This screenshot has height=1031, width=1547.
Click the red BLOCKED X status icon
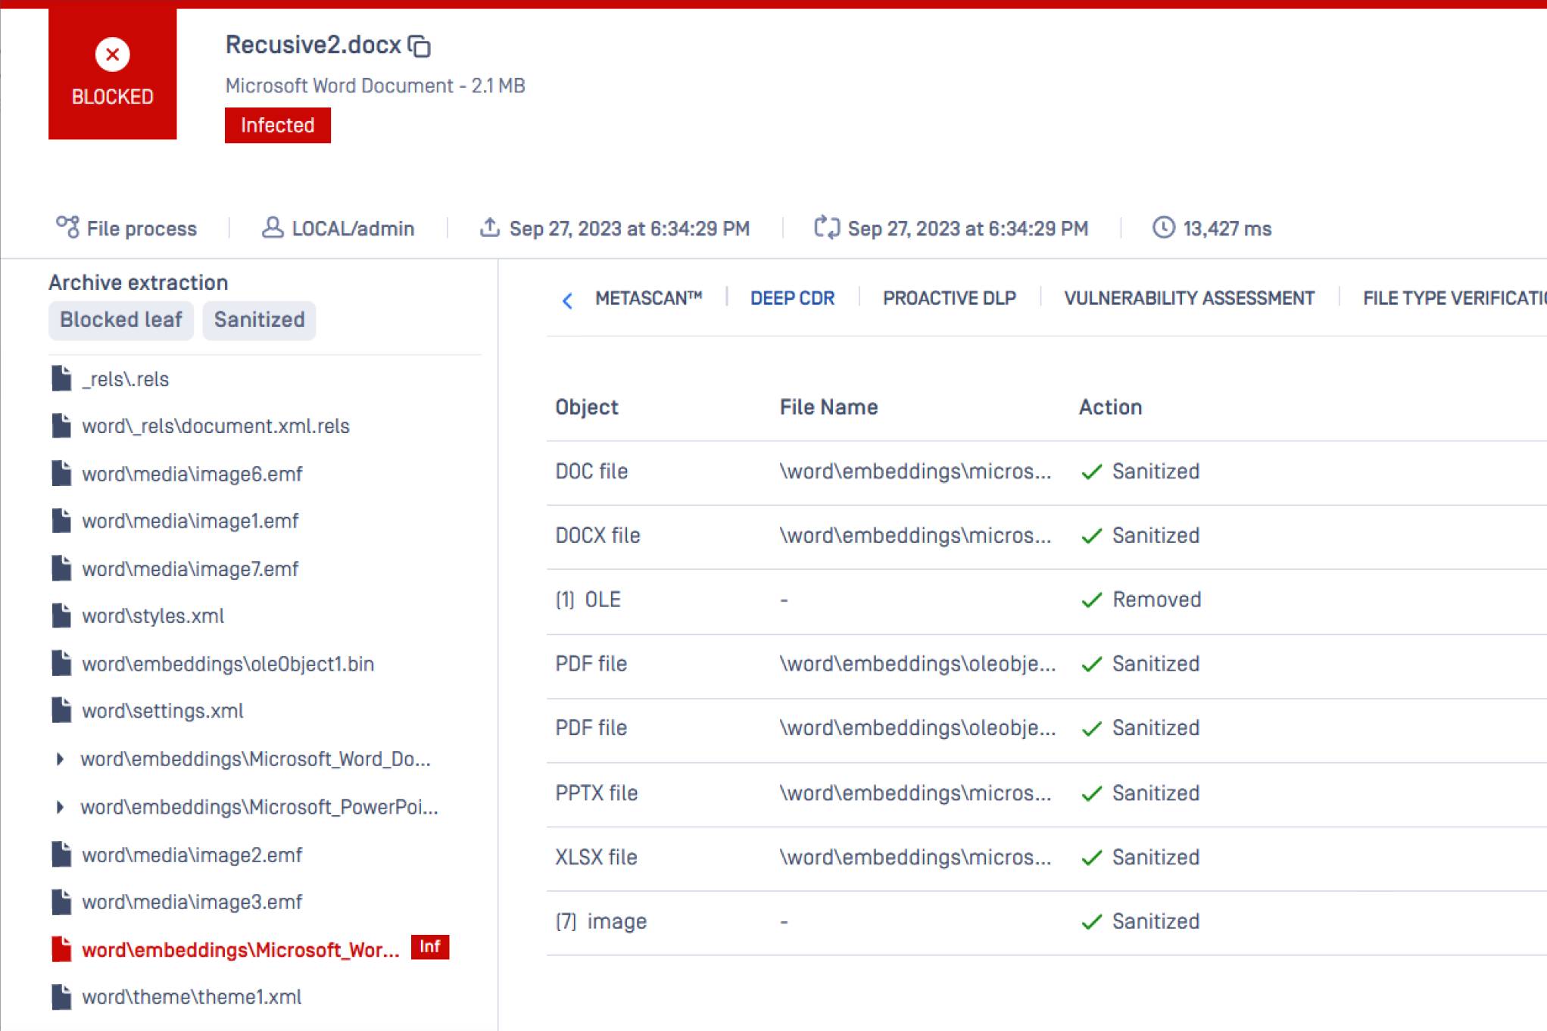tap(112, 55)
